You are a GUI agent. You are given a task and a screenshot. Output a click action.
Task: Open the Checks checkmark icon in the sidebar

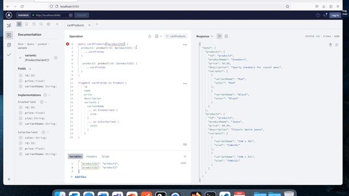pos(9,54)
